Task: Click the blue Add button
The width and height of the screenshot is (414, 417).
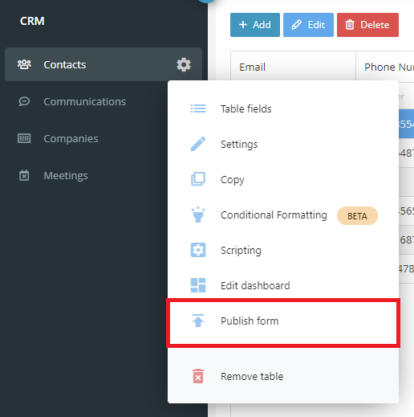Action: (x=255, y=25)
